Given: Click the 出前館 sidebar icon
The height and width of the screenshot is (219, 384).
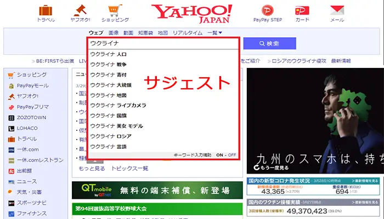Looking at the screenshot, I should pos(12,171).
